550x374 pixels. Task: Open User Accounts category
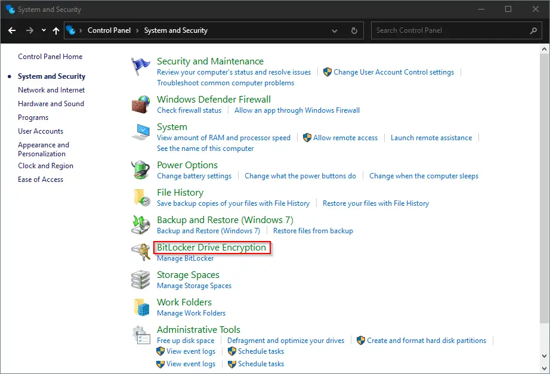click(x=41, y=131)
